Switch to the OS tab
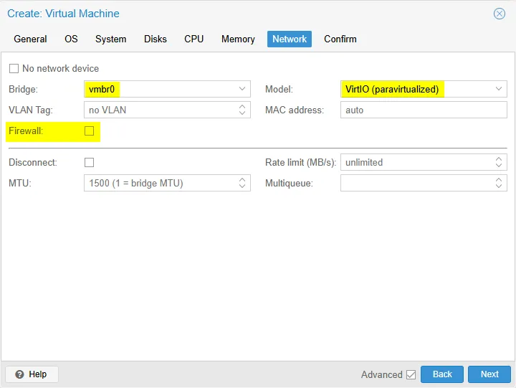The height and width of the screenshot is (388, 516). tap(71, 39)
